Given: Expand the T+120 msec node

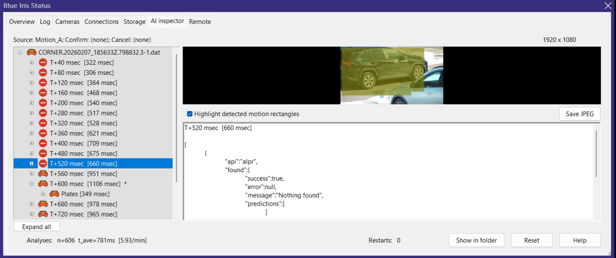Looking at the screenshot, I should click(x=31, y=83).
